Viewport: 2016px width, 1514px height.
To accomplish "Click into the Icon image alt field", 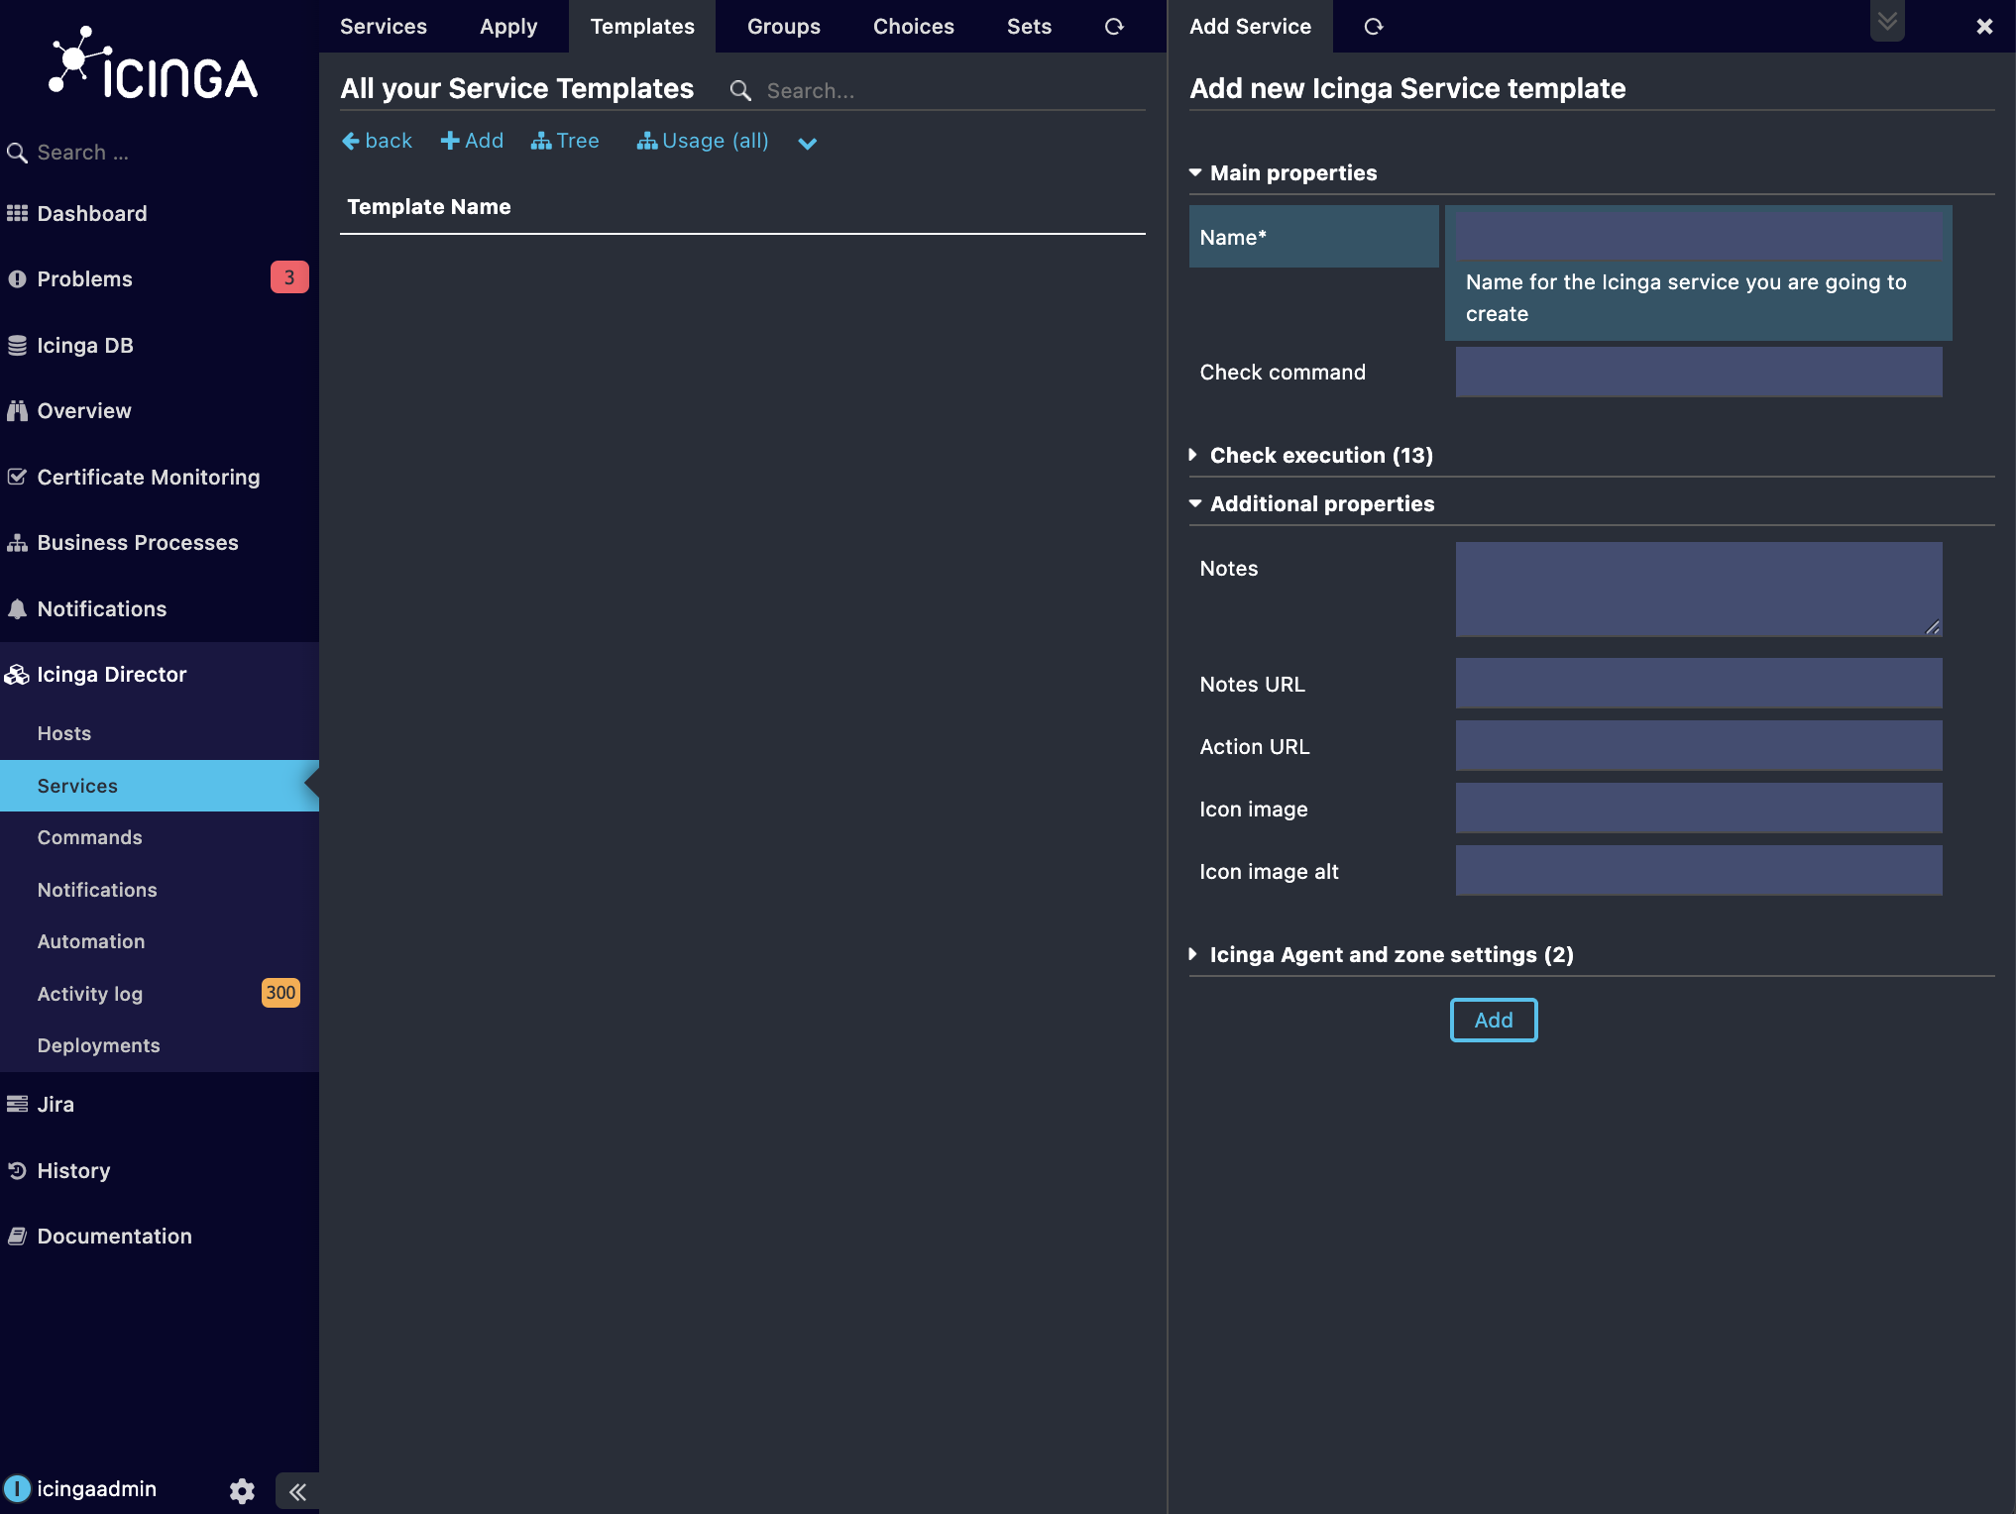I will (x=1699, y=870).
